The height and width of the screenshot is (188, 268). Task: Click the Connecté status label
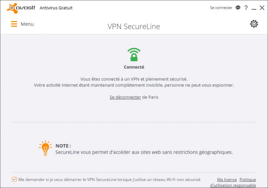click(x=134, y=67)
